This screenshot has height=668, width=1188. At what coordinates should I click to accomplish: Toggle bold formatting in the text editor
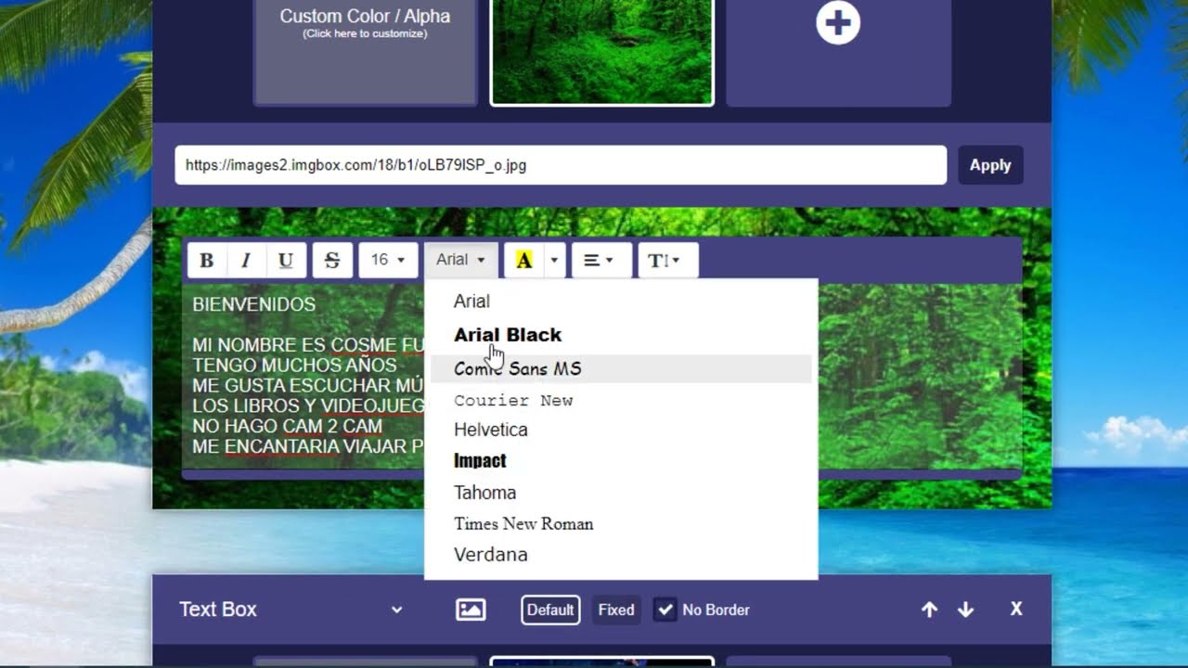[207, 261]
